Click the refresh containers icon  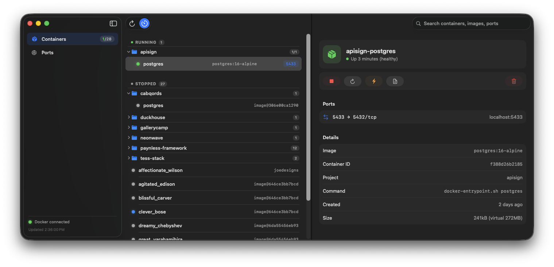coord(132,24)
